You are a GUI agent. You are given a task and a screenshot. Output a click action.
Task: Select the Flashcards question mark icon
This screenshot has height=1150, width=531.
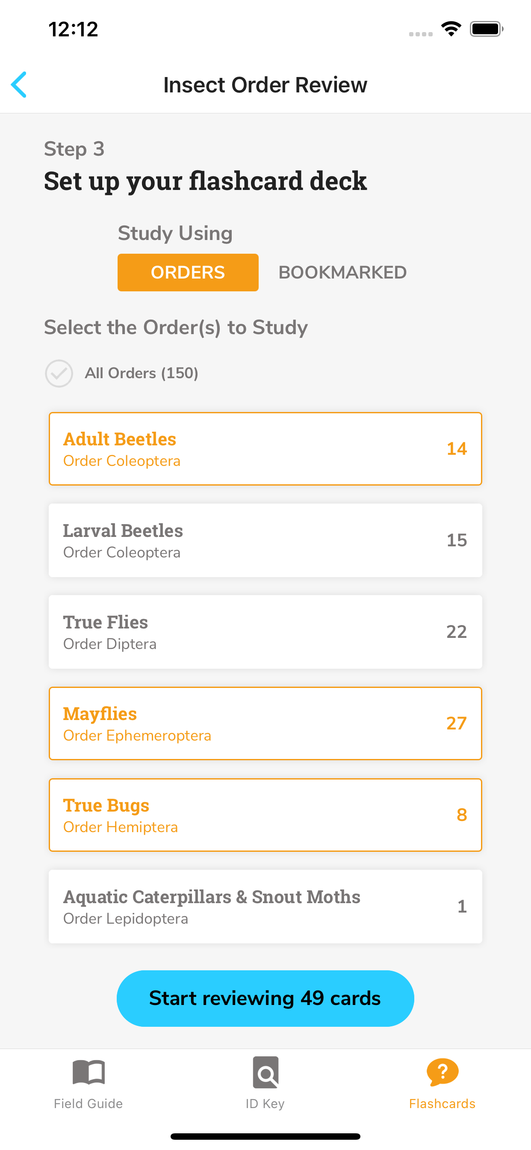(442, 1072)
